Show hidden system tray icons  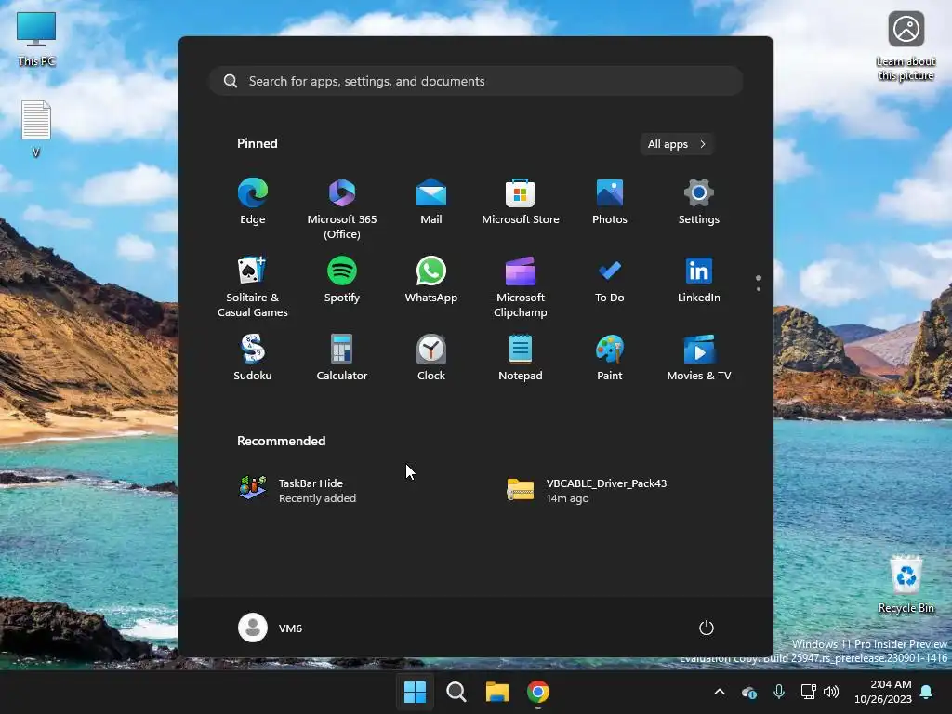point(720,692)
